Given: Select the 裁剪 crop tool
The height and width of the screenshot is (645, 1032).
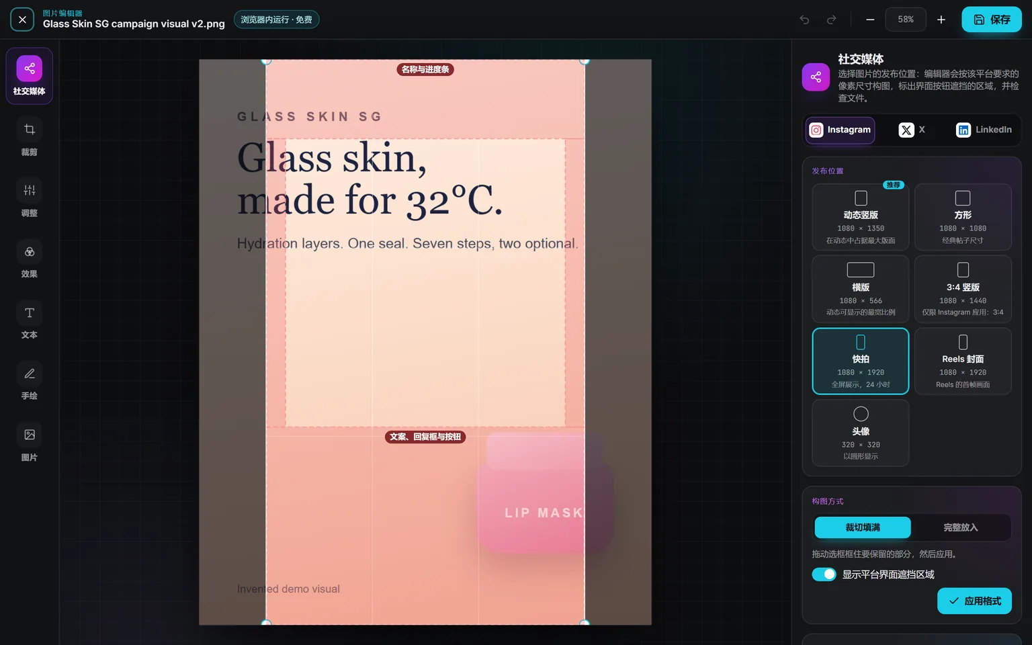Looking at the screenshot, I should (x=29, y=137).
